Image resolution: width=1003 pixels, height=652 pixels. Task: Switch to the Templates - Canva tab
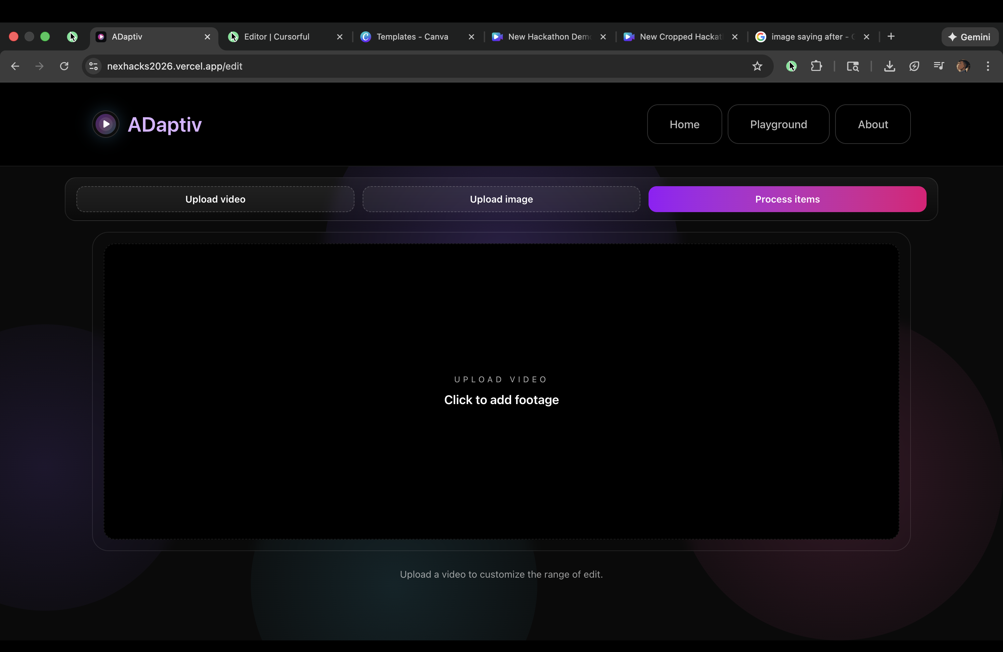pos(412,36)
